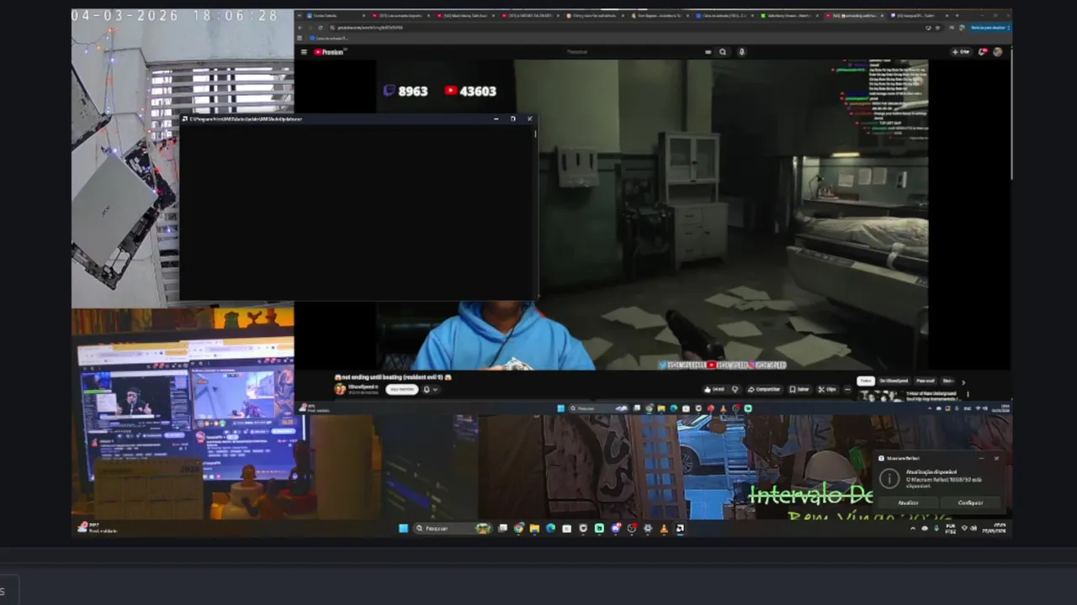Screen dimensions: 1077x605
Task: Open Microsoft Edge from bottom taskbar
Action: [x=550, y=529]
